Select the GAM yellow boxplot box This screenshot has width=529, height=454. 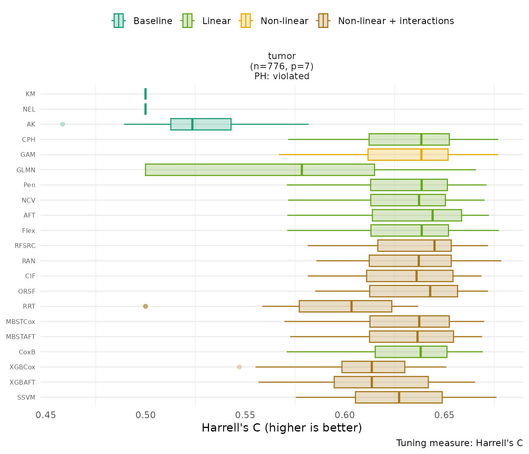coord(408,154)
